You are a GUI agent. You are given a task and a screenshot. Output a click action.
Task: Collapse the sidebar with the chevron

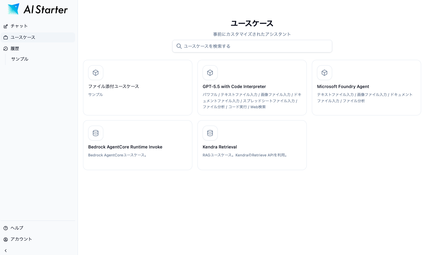pyautogui.click(x=5, y=251)
